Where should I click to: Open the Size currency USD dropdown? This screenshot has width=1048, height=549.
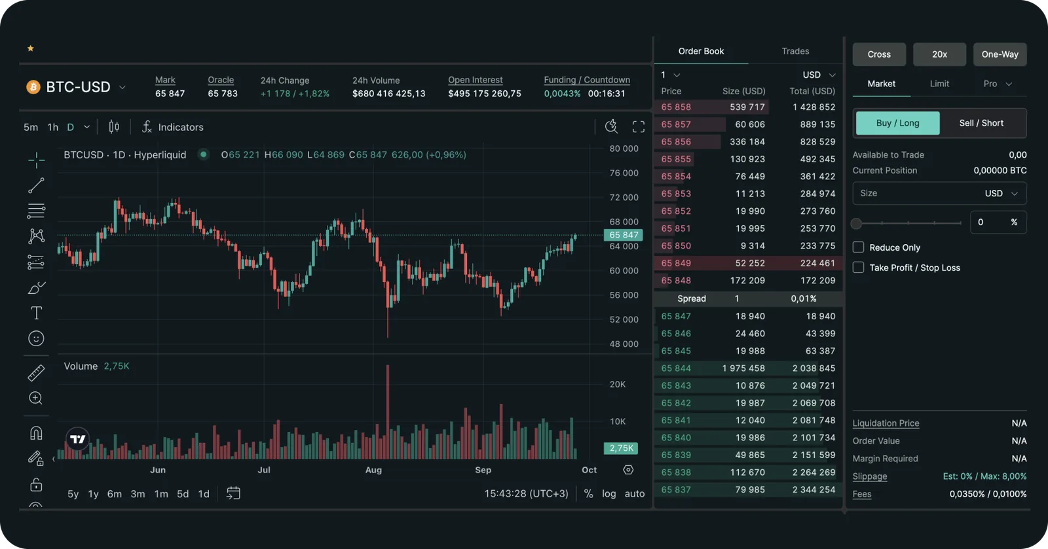point(1001,193)
